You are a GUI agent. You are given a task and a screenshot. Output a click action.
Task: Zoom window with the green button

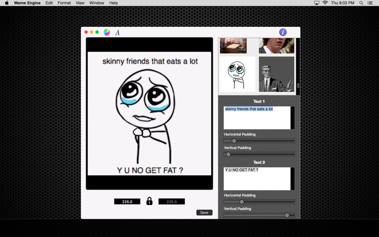pos(97,32)
